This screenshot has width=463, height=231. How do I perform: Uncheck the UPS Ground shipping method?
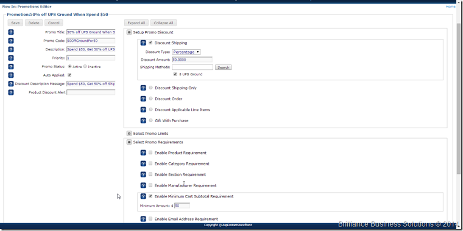pyautogui.click(x=175, y=74)
